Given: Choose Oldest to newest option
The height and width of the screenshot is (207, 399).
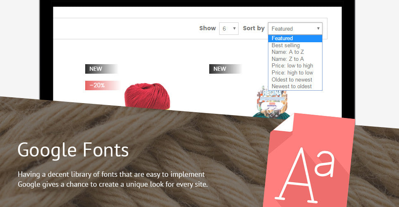Looking at the screenshot, I should tap(295, 79).
